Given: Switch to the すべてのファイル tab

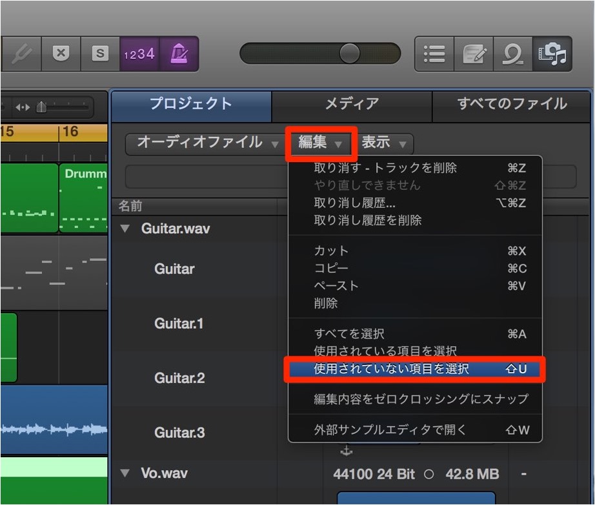Looking at the screenshot, I should click(x=512, y=104).
